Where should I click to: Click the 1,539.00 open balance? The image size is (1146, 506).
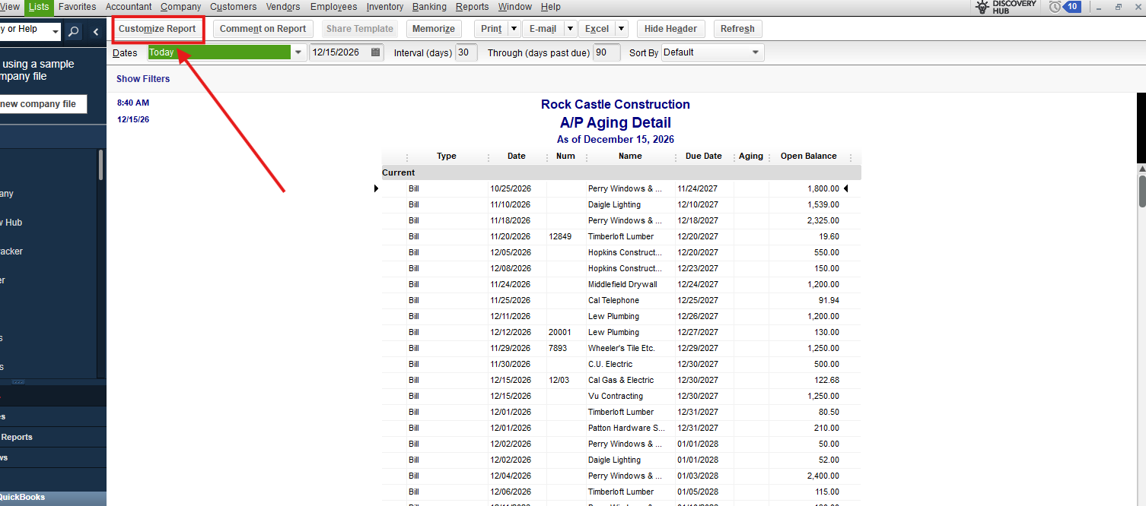click(823, 204)
